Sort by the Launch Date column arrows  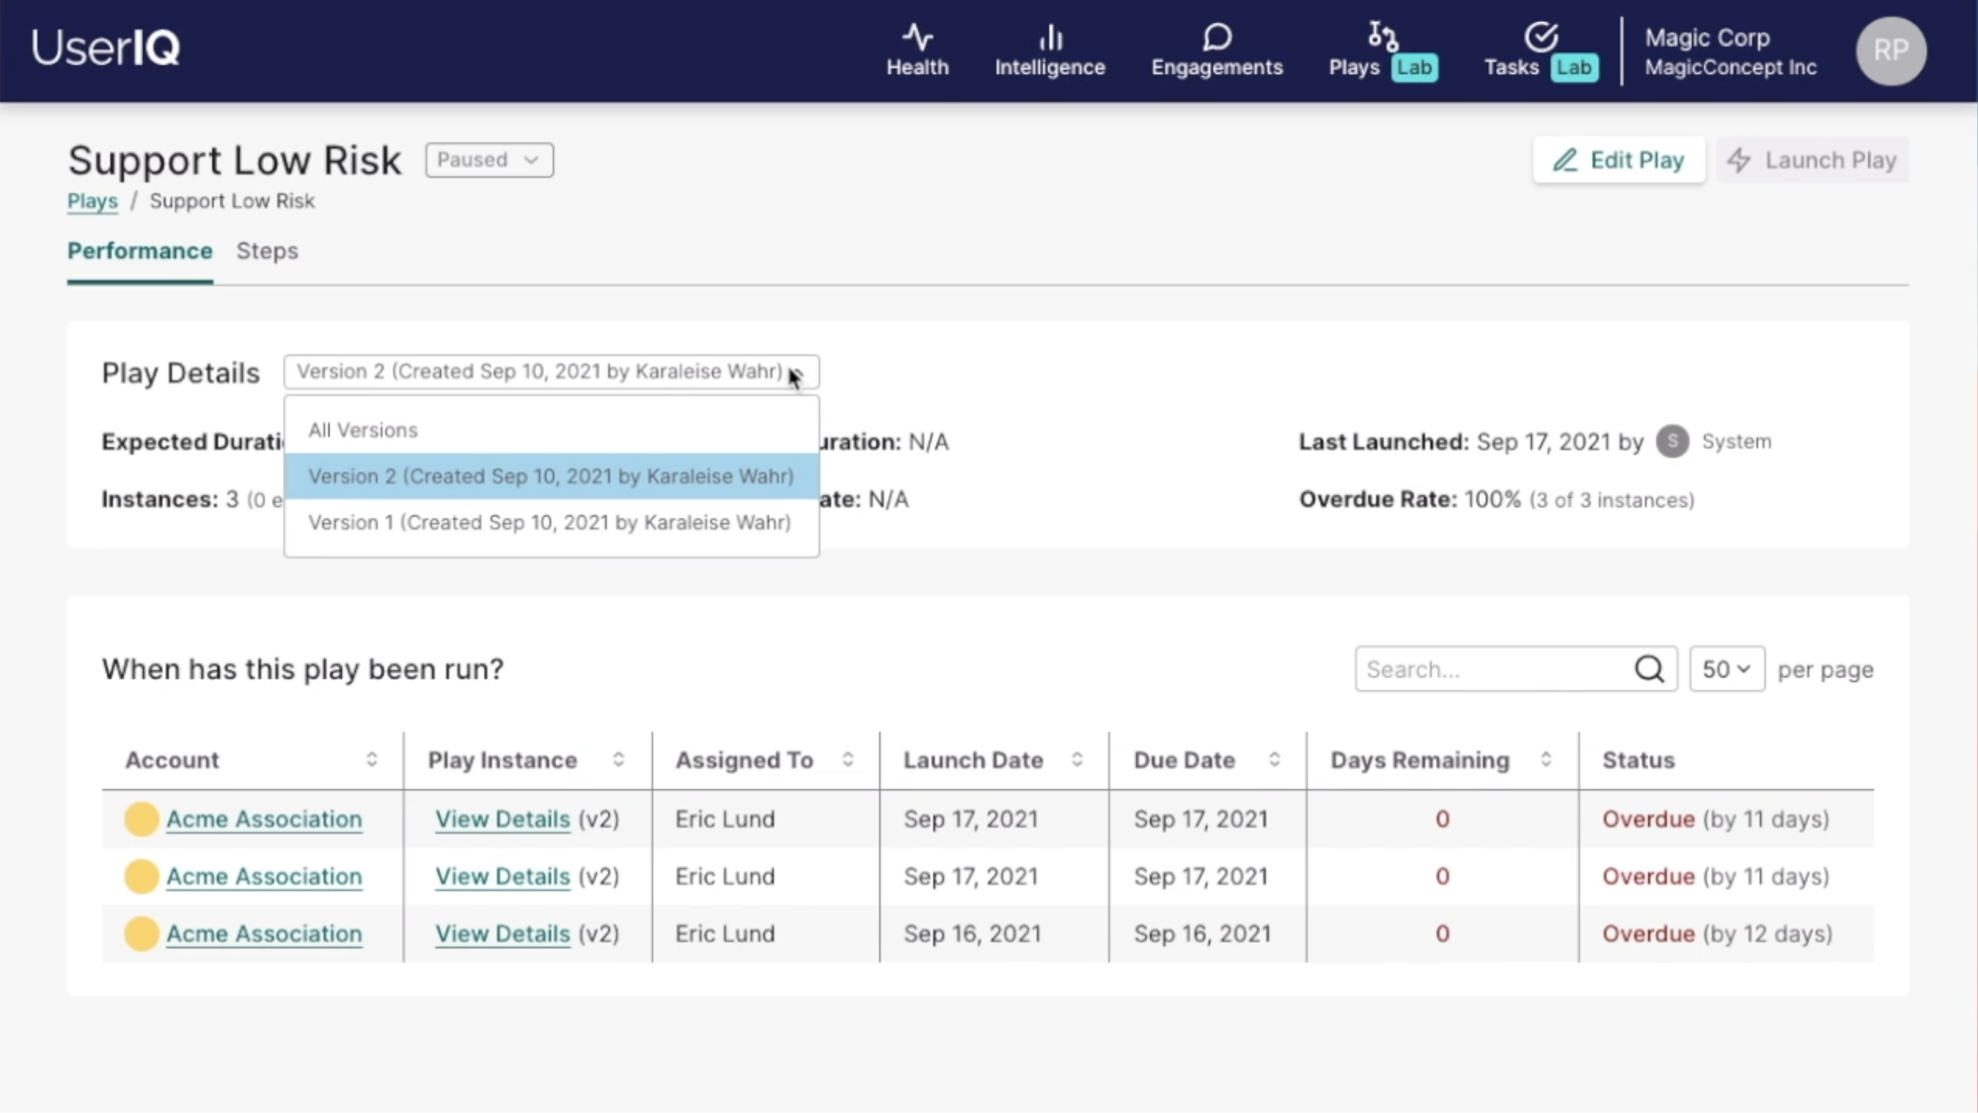(1077, 760)
